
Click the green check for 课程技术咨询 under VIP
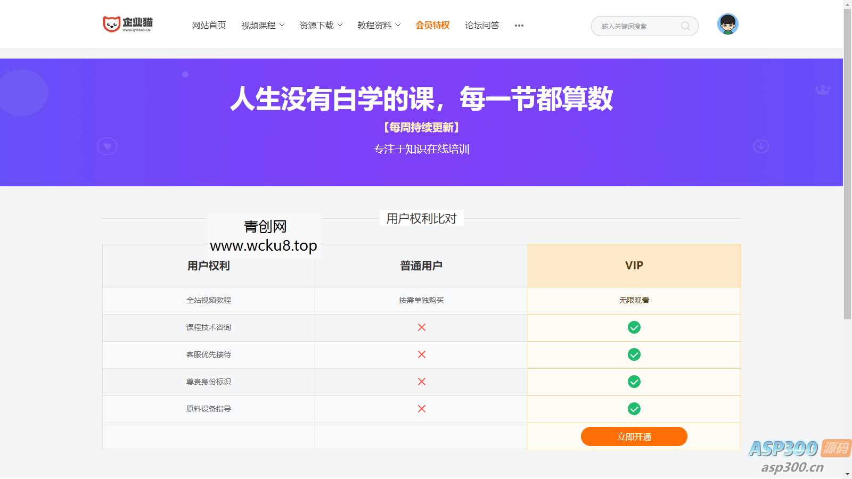[x=634, y=327]
